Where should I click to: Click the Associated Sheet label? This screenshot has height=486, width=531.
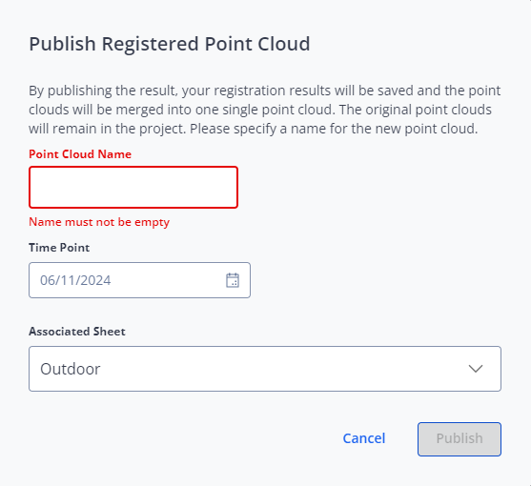tap(77, 332)
